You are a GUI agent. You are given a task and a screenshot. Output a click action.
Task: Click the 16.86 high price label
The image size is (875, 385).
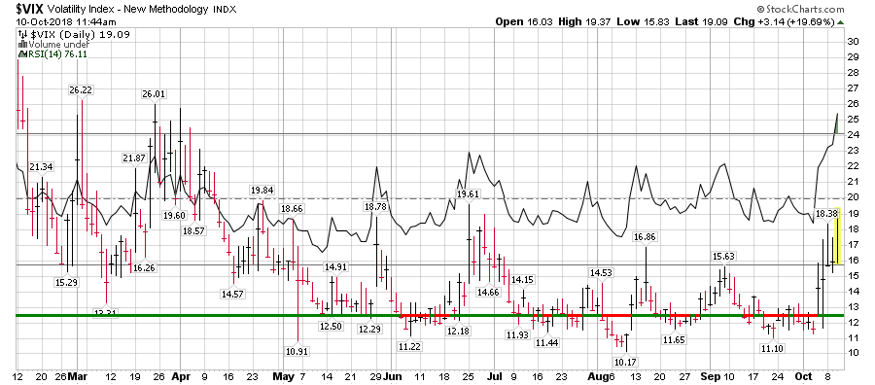tap(646, 236)
